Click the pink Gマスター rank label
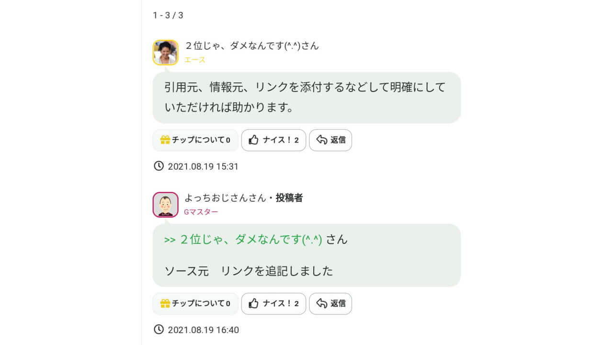The width and height of the screenshot is (613, 345). [201, 212]
